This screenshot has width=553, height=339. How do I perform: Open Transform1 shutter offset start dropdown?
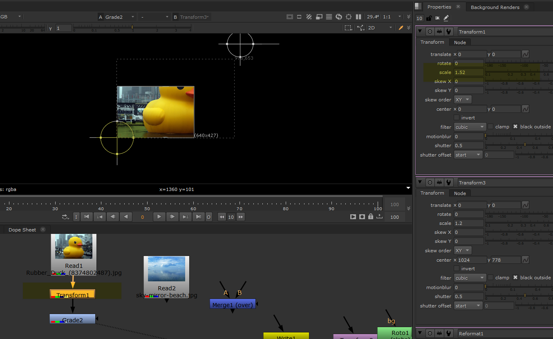[468, 155]
